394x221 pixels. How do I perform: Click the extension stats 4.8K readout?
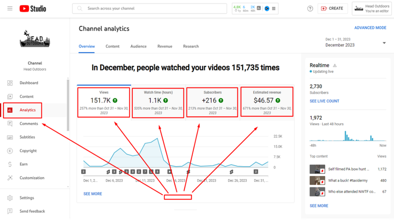tap(237, 8)
